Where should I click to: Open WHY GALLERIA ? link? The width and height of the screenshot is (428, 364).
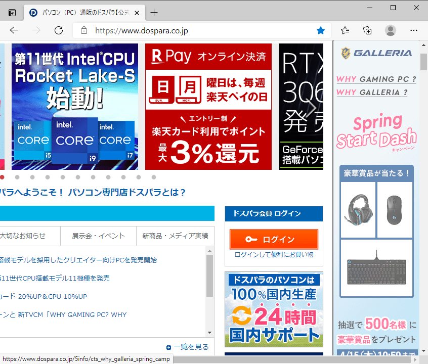(372, 93)
